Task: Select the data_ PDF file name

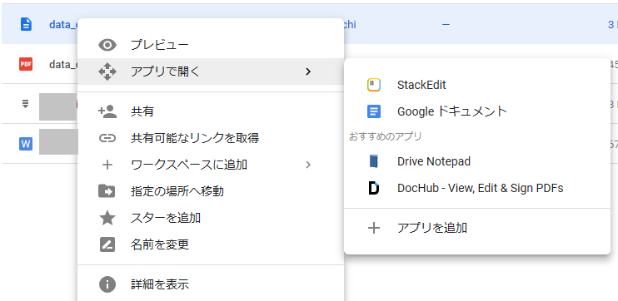Action: click(63, 64)
